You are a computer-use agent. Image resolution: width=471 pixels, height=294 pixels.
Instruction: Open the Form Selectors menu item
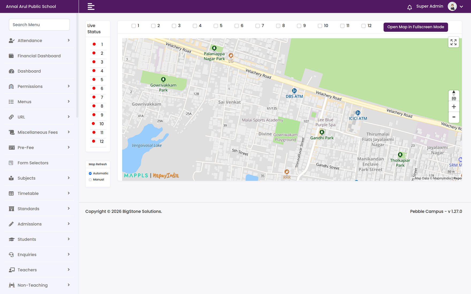[39, 163]
